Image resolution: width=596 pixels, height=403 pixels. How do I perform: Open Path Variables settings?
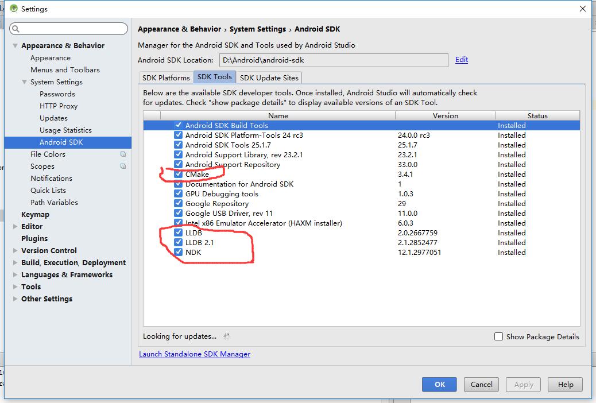coord(54,203)
